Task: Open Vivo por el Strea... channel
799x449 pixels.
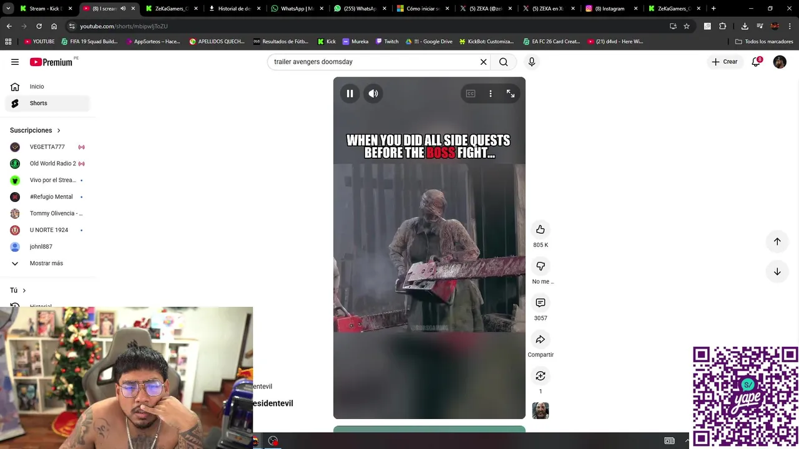Action: (47, 180)
